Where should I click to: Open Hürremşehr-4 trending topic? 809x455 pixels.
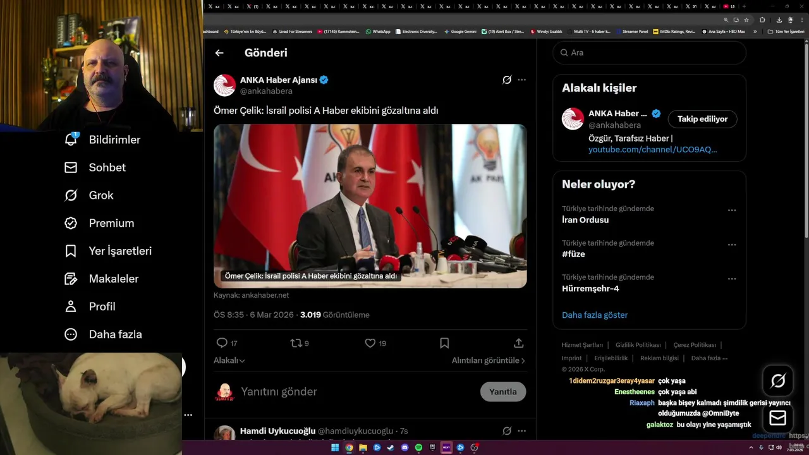[x=590, y=289]
